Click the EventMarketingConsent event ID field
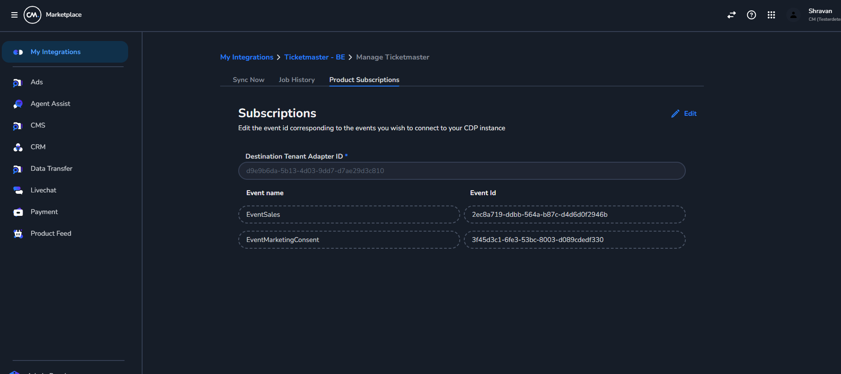The width and height of the screenshot is (841, 374). click(575, 240)
